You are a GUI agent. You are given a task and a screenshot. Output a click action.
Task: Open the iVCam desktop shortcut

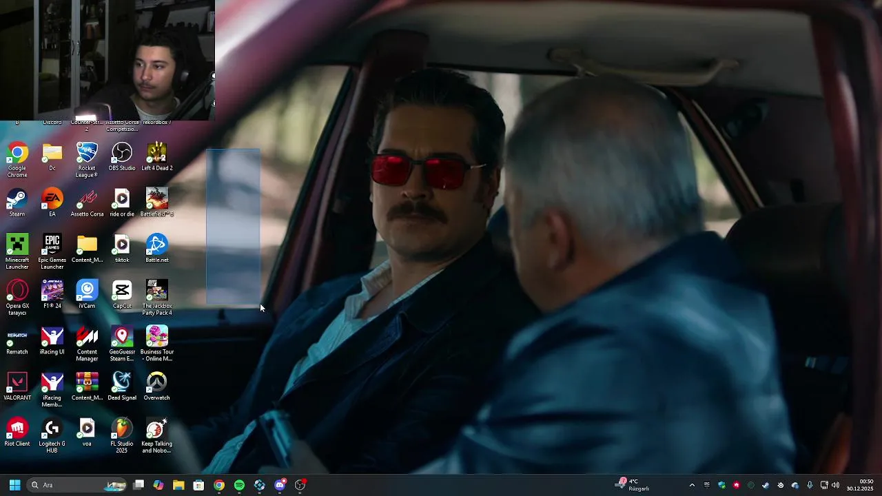click(87, 295)
